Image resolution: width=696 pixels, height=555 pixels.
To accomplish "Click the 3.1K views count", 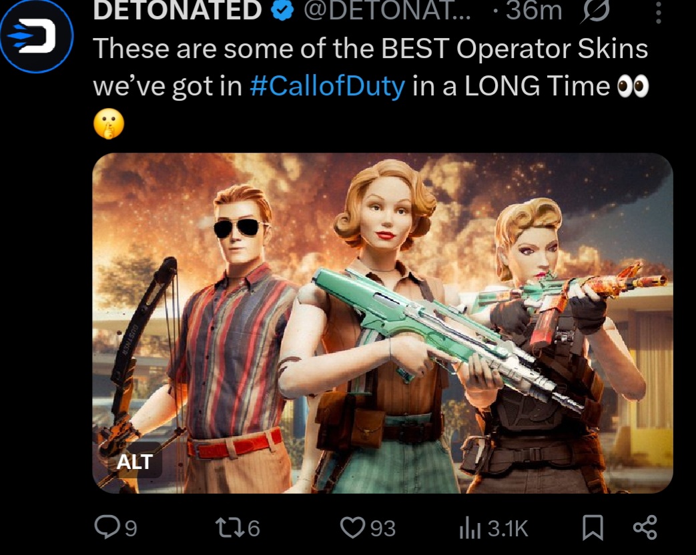I will pyautogui.click(x=508, y=528).
